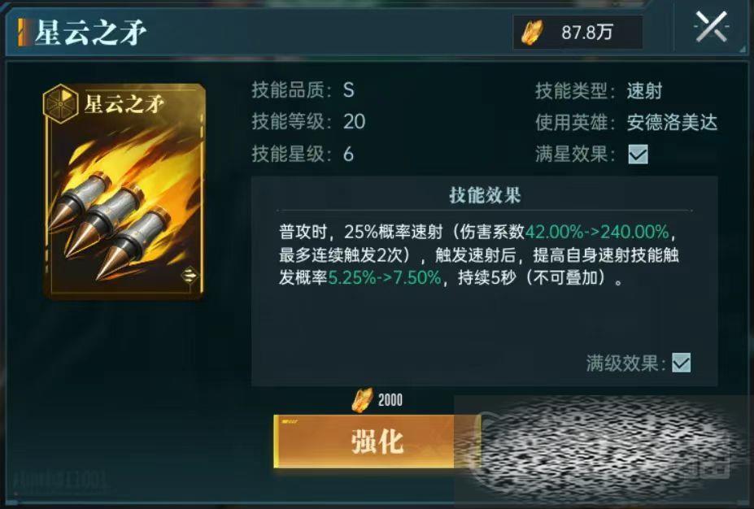This screenshot has width=754, height=509.
Task: Close the 星云之矛 skill panel
Action: (x=711, y=28)
